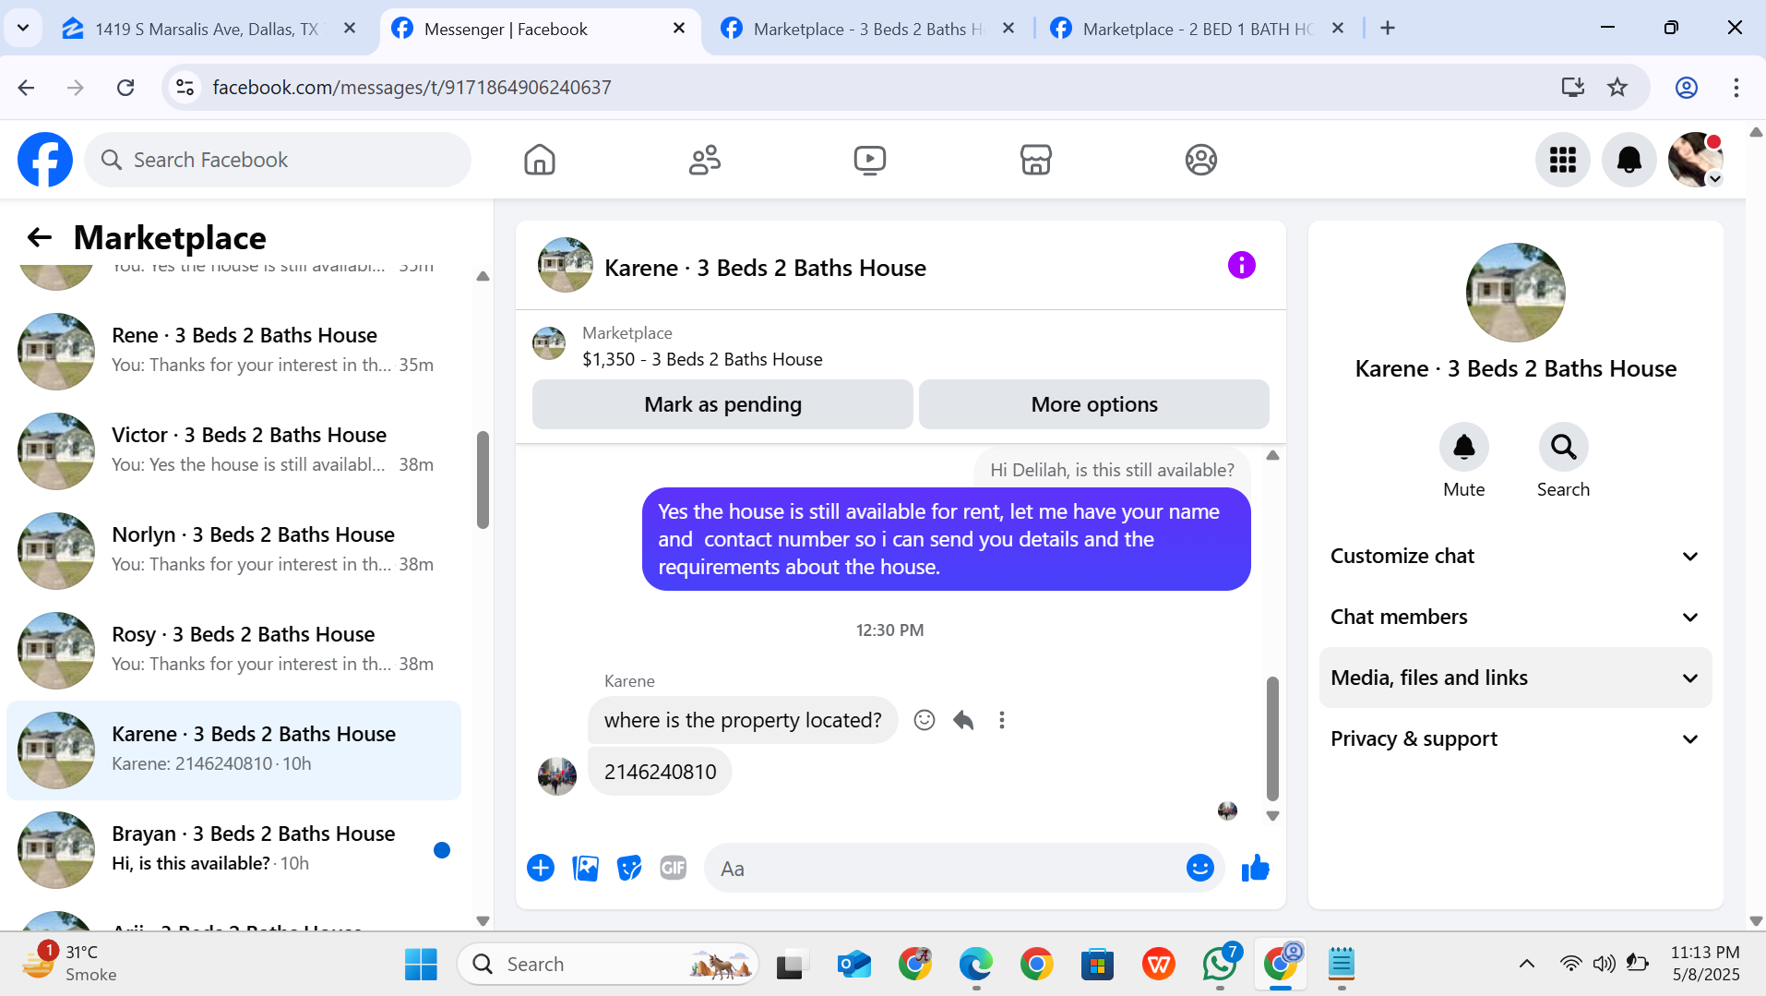Click the browser address bar
Image resolution: width=1766 pixels, height=996 pixels.
pyautogui.click(x=858, y=88)
